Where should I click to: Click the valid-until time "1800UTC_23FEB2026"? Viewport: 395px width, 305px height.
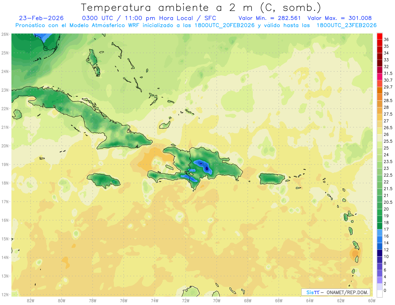(346, 25)
